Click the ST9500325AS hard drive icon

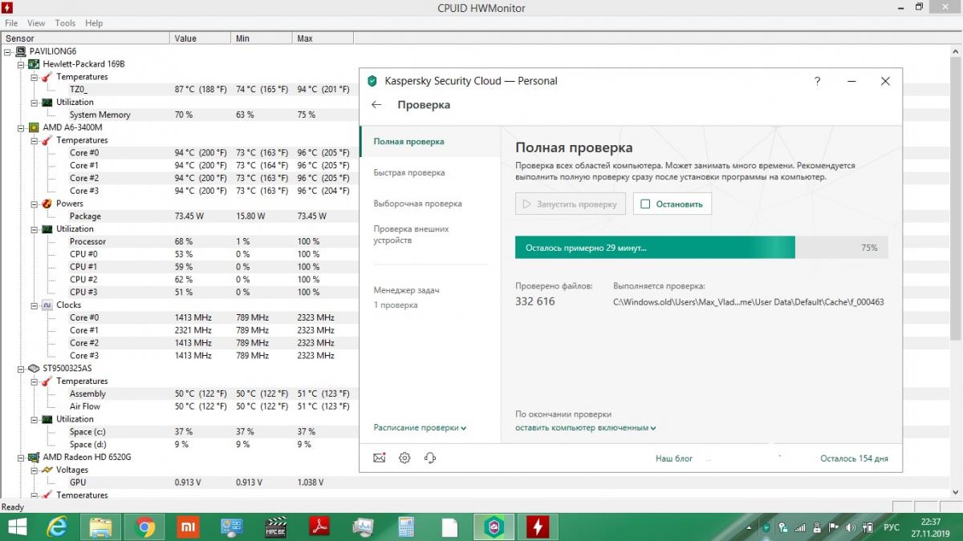[x=34, y=369]
